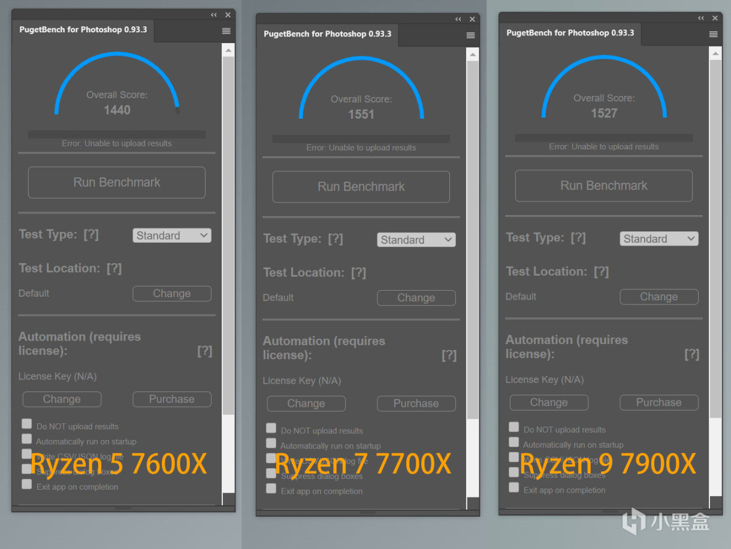Screen dimensions: 731x549
Task: Collapse Ryzen 7 7700X panel using double-arrow icon
Action: tap(458, 19)
